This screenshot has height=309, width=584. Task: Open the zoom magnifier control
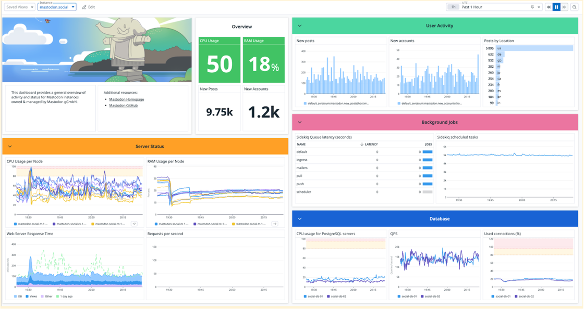[x=574, y=7]
